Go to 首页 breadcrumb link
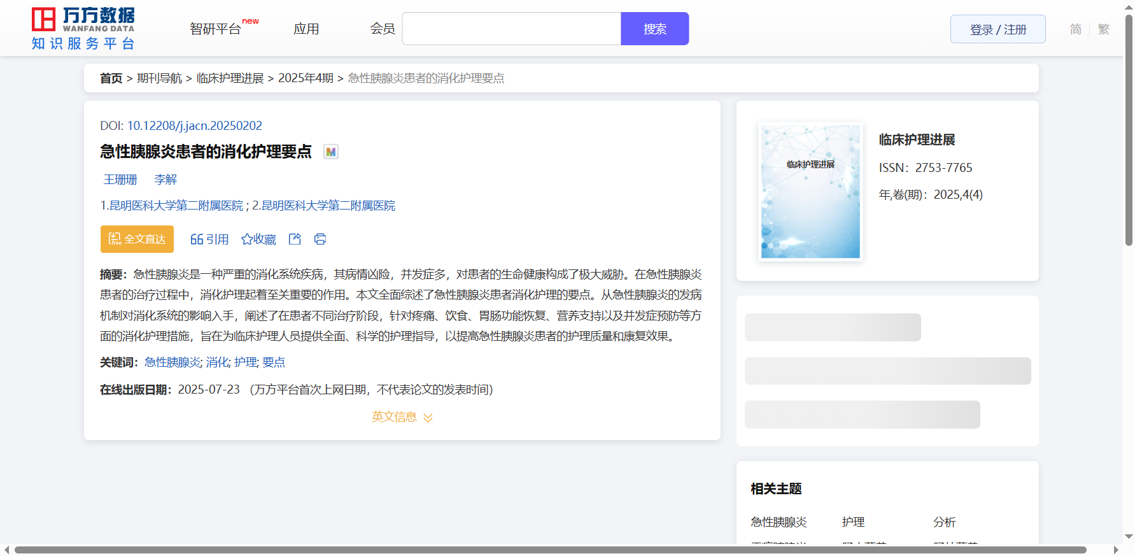This screenshot has width=1135, height=556. pyautogui.click(x=111, y=78)
